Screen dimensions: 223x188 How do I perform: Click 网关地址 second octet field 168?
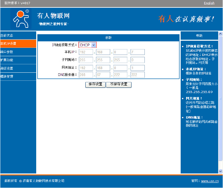point(103,68)
